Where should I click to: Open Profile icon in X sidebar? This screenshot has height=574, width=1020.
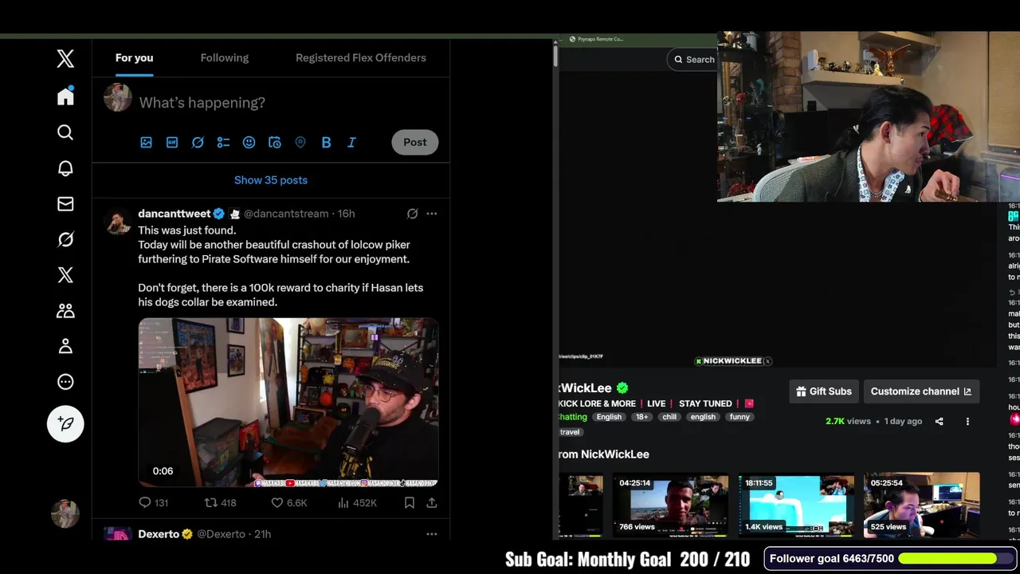(65, 346)
